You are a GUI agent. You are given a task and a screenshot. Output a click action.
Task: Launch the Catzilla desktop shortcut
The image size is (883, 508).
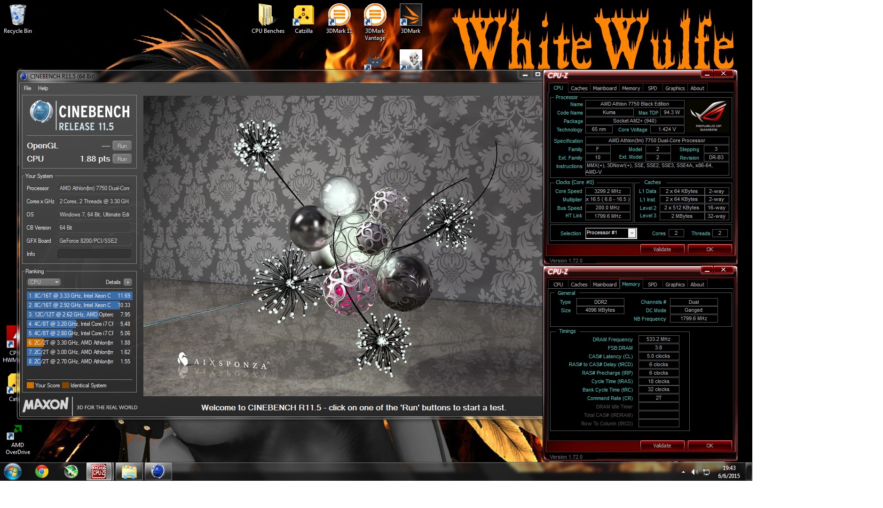(303, 19)
